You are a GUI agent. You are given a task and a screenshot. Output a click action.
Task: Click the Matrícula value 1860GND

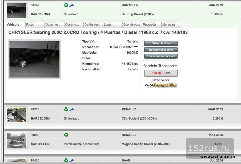pyautogui.click(x=131, y=53)
